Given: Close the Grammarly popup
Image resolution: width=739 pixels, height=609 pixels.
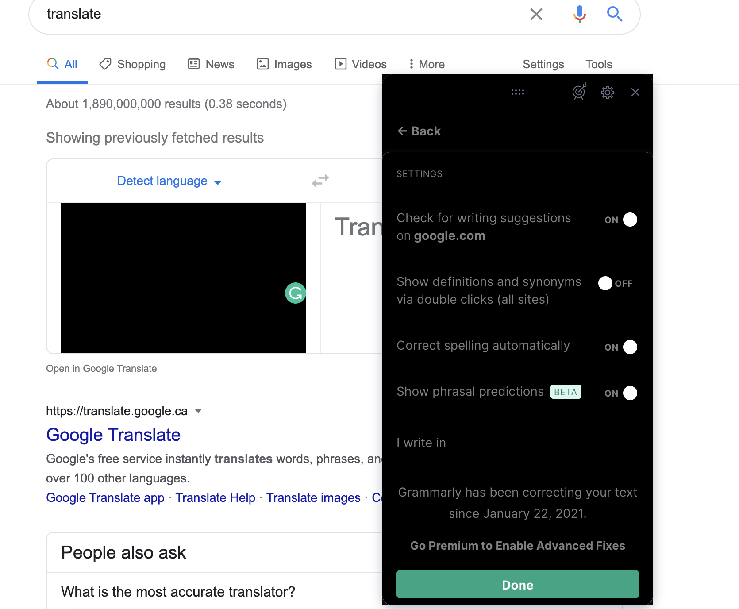Looking at the screenshot, I should tap(635, 92).
